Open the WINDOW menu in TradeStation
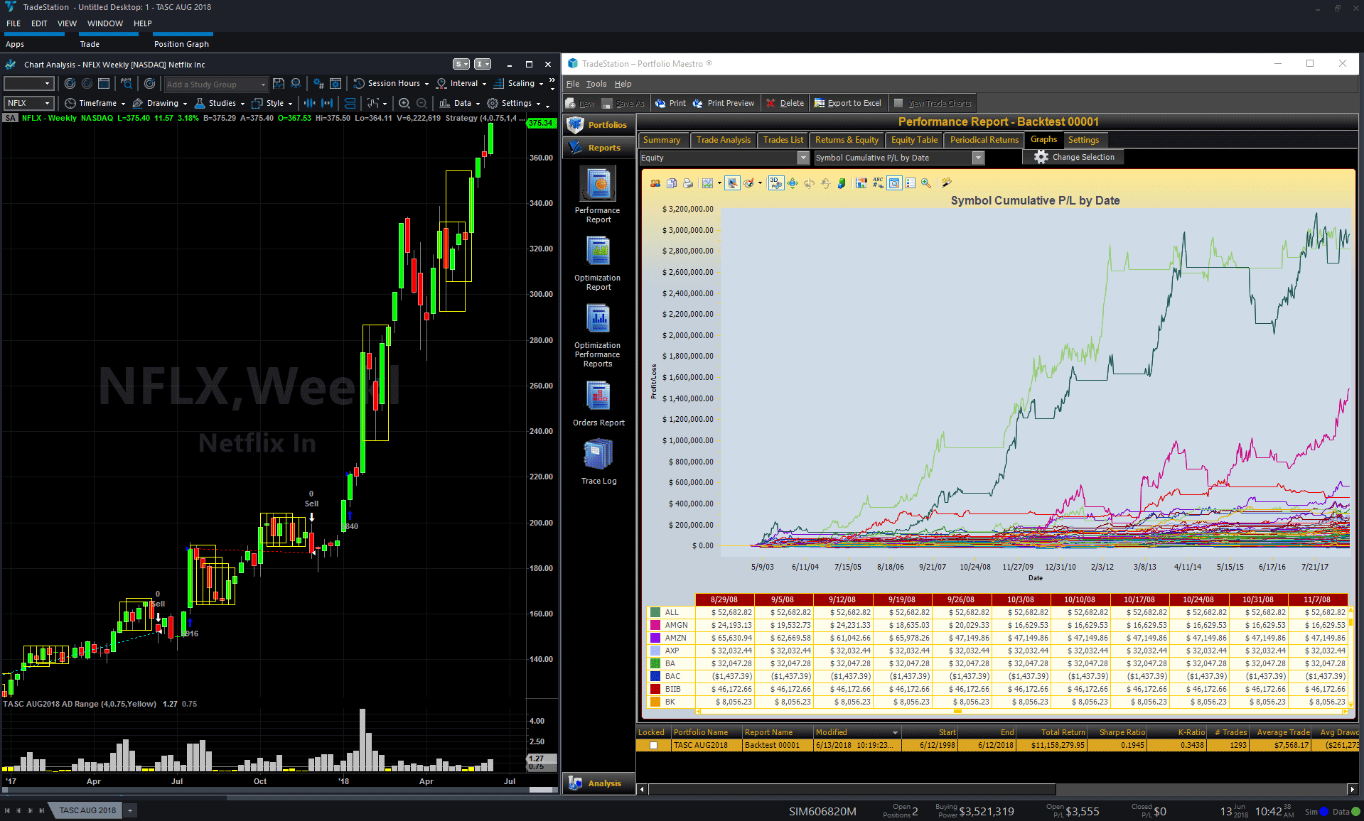1364x821 pixels. coord(105,23)
